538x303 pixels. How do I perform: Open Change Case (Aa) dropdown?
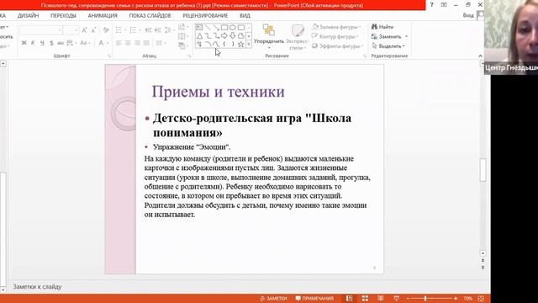coord(85,43)
